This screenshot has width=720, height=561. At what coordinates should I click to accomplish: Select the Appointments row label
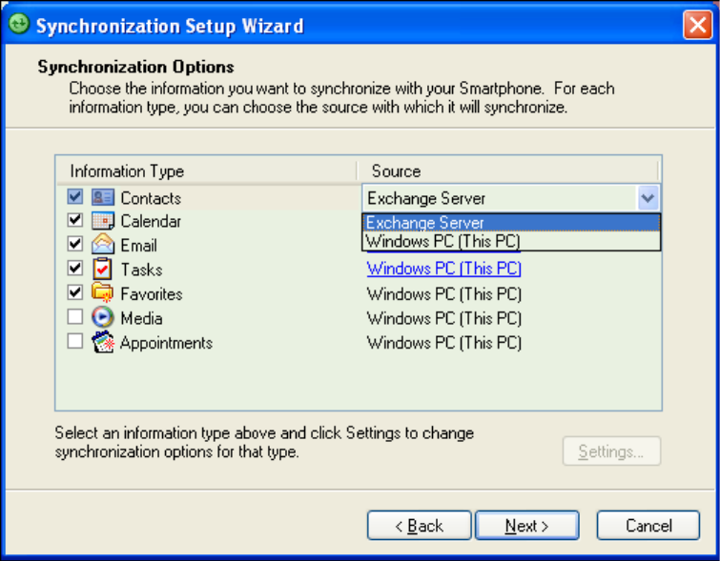[166, 343]
